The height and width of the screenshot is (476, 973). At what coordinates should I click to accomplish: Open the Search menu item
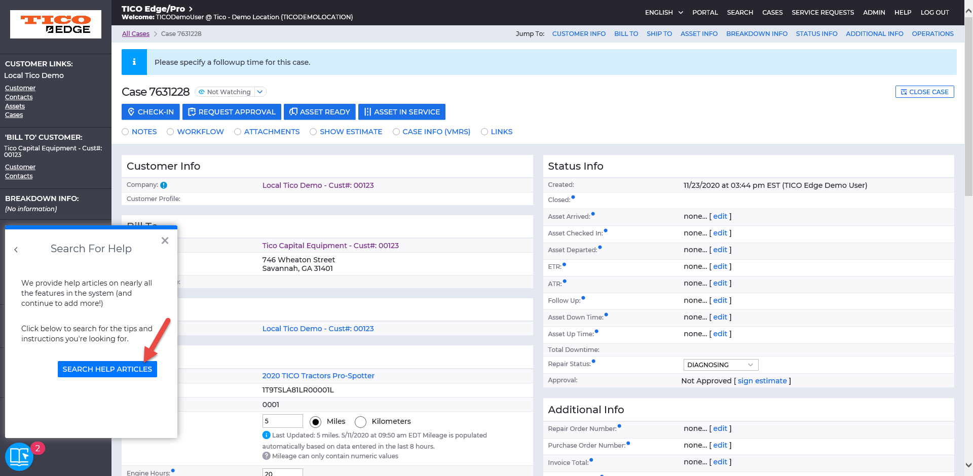click(x=740, y=12)
